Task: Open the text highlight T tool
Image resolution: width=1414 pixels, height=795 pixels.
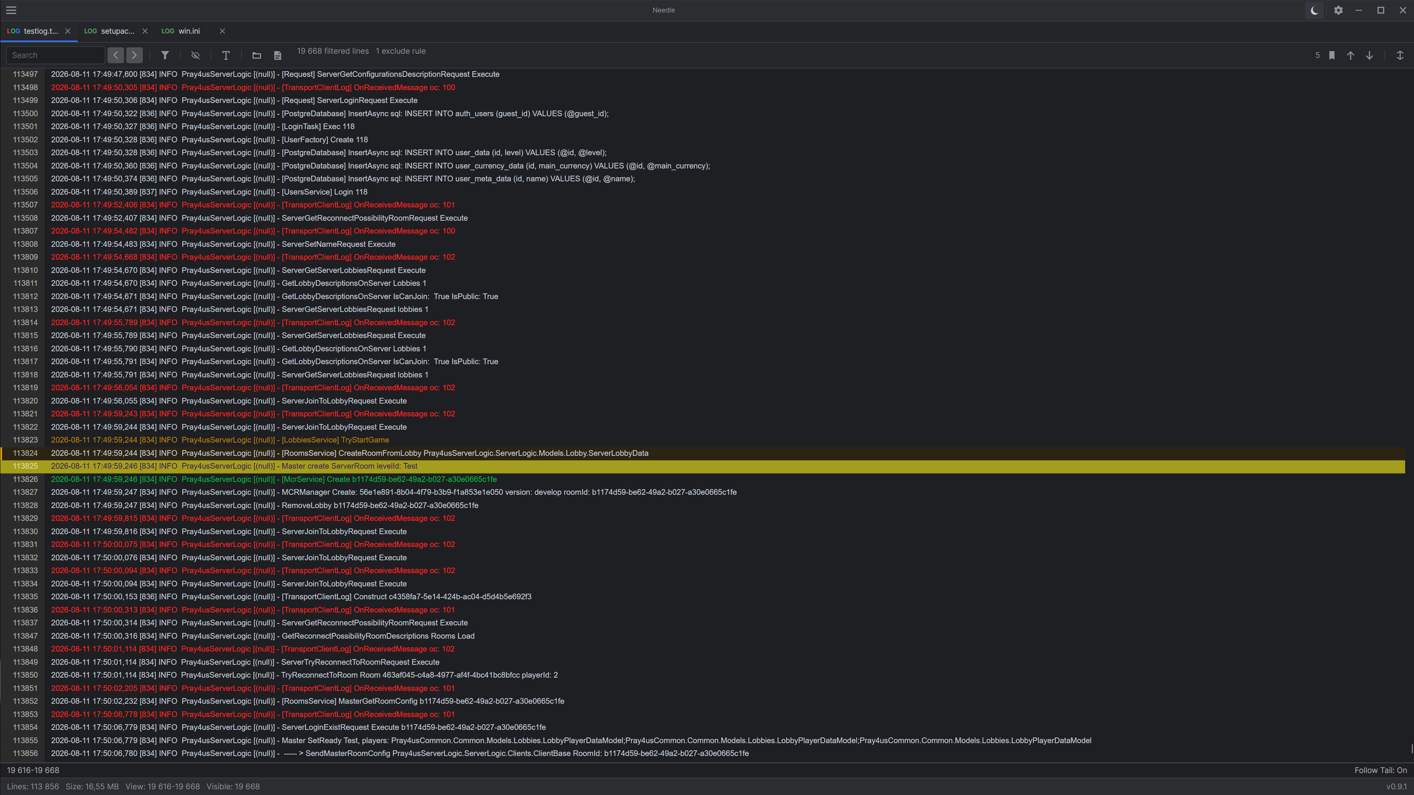Action: click(226, 56)
